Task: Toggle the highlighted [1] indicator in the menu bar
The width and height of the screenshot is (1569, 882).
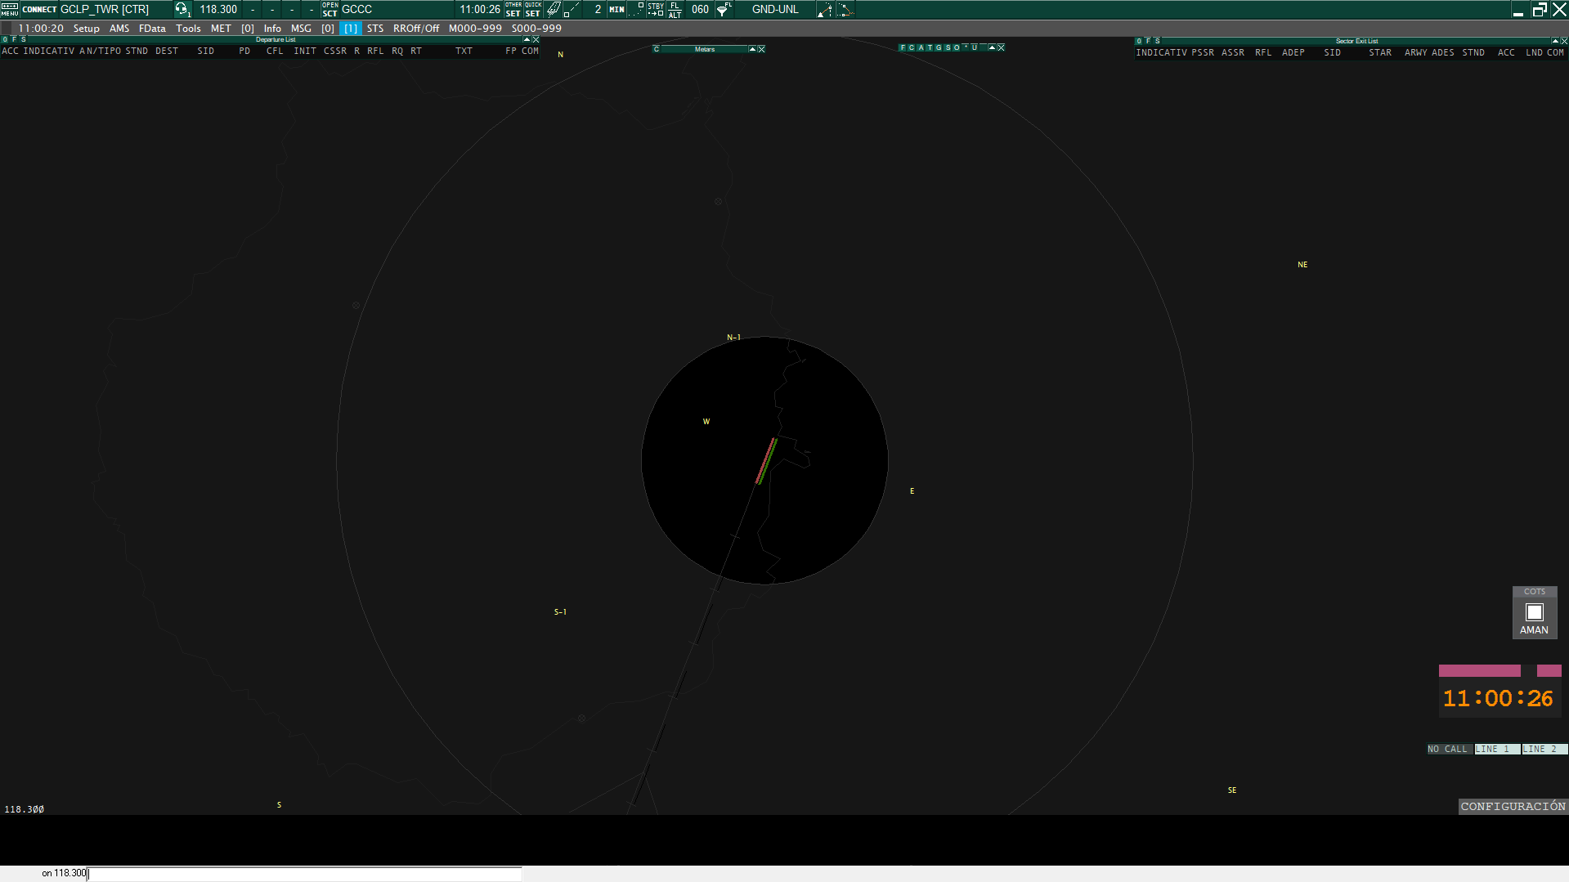Action: tap(350, 29)
